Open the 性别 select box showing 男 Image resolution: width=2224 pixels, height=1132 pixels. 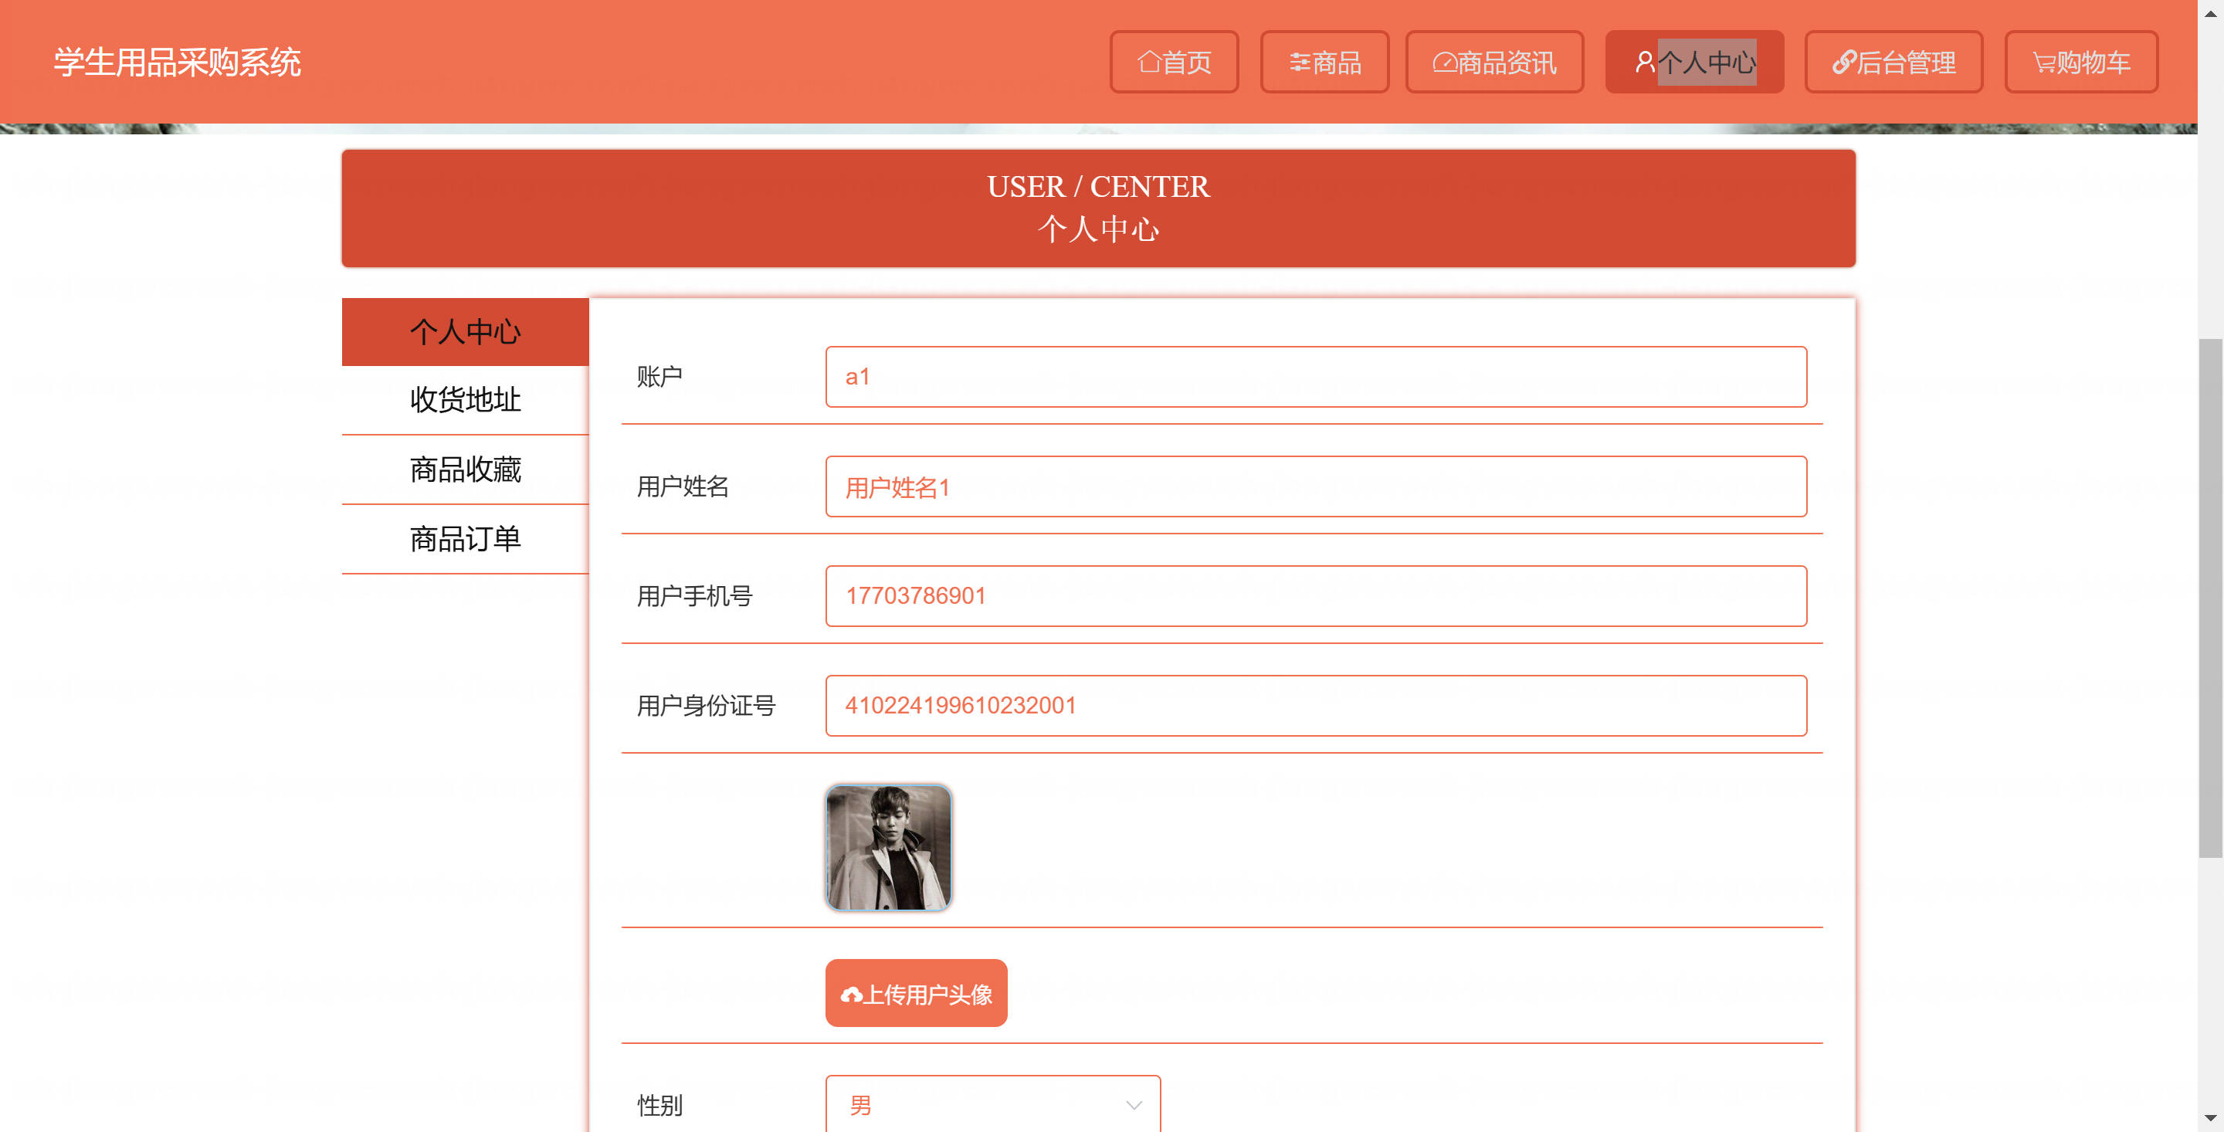[x=993, y=1104]
